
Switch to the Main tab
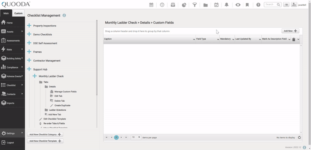click(6, 13)
